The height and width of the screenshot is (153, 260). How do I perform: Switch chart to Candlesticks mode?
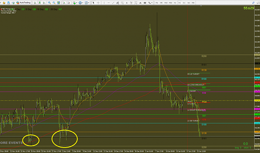(x=40, y=3)
